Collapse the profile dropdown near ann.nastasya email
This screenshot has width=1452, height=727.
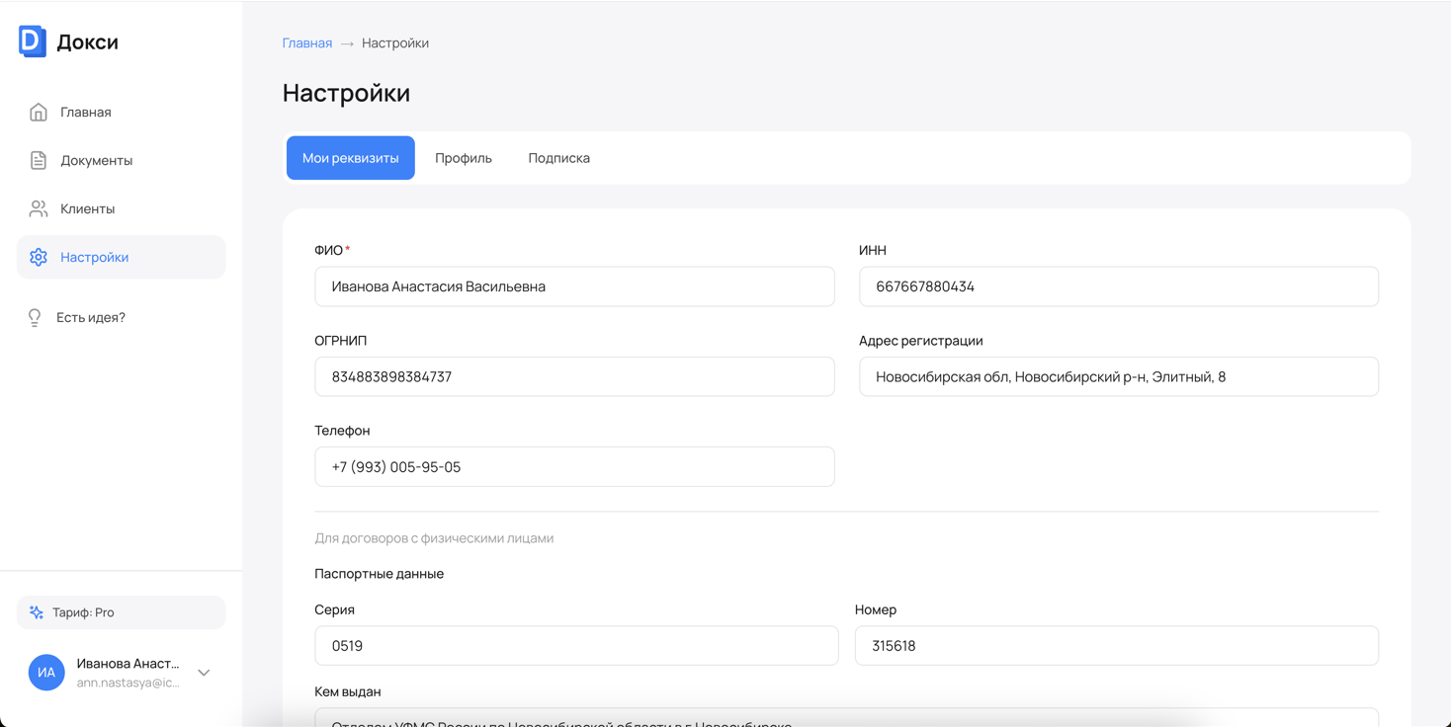[204, 672]
